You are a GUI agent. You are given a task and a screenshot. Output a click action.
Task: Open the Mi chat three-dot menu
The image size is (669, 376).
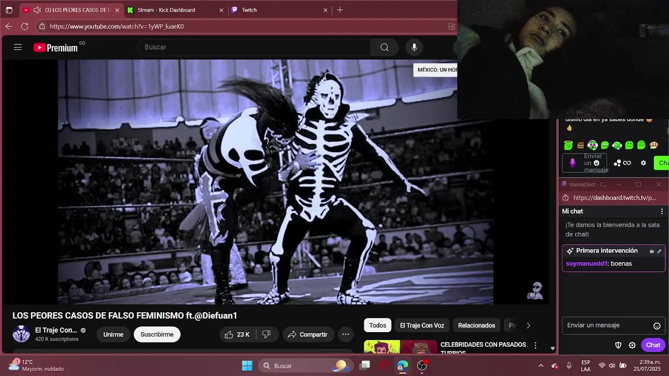[x=662, y=211]
